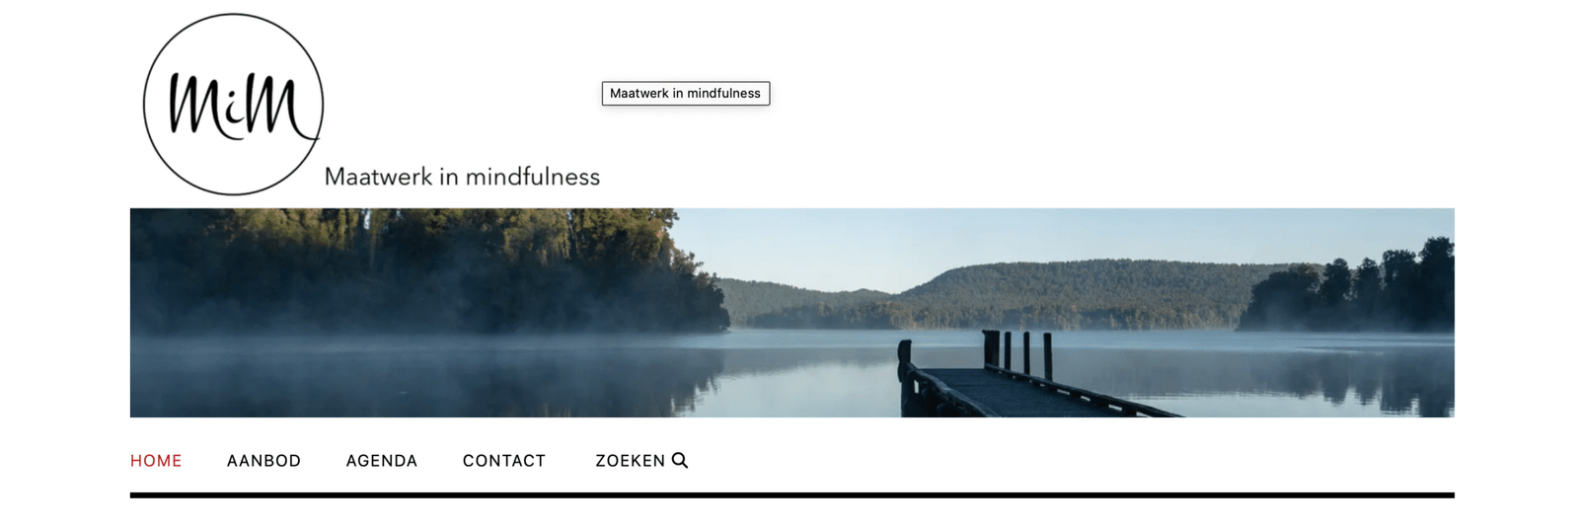Click the 'Maatwerk in mindfulness' tagline under the logo
The width and height of the screenshot is (1579, 525).
point(462,177)
